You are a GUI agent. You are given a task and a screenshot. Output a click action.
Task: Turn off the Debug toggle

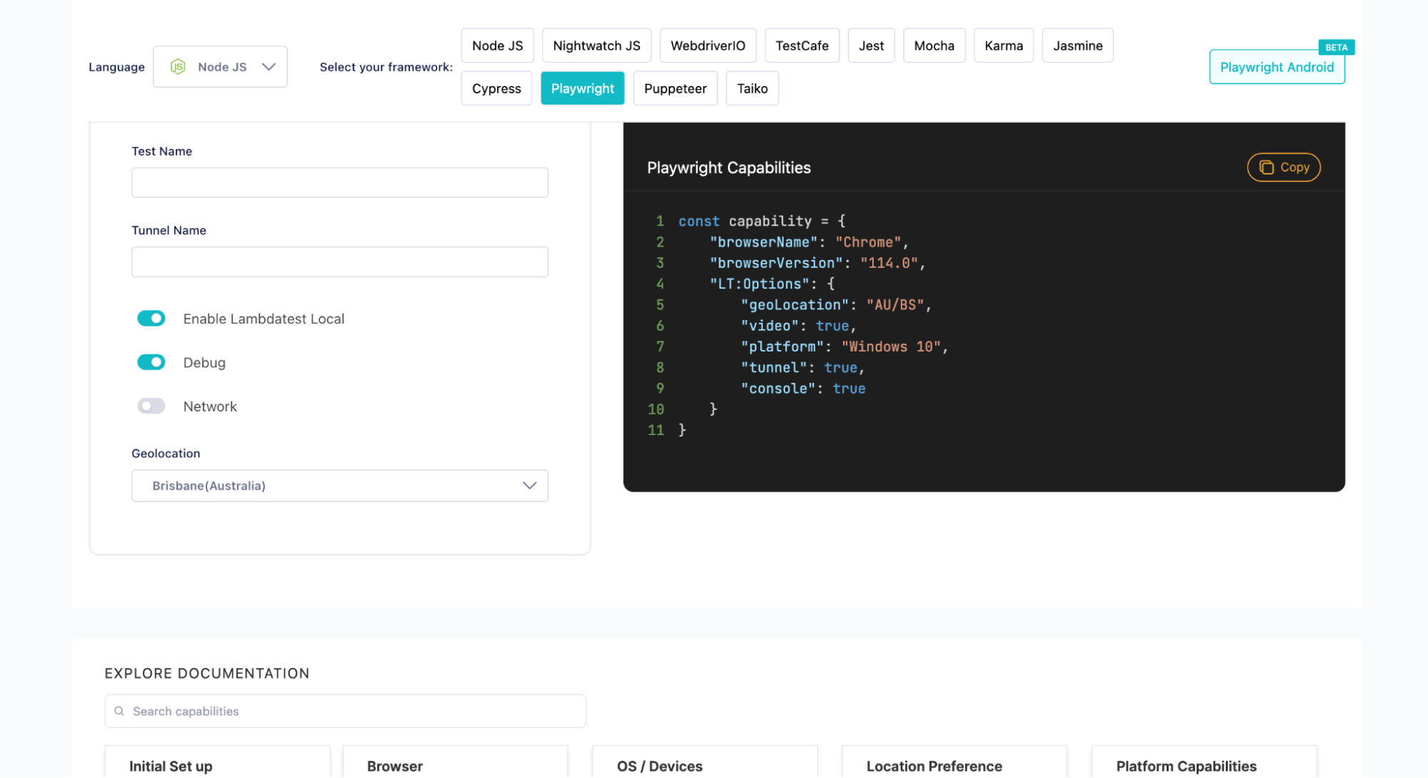point(151,362)
